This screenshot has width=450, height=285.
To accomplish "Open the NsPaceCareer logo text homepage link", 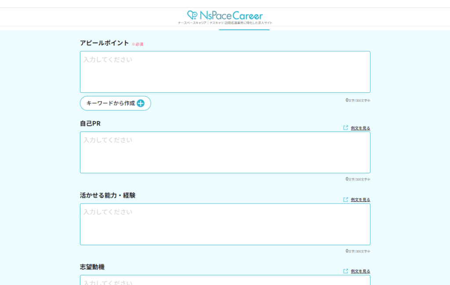I will pos(230,16).
